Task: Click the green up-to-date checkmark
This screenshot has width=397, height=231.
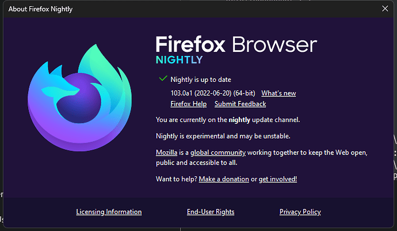Action: [x=162, y=79]
